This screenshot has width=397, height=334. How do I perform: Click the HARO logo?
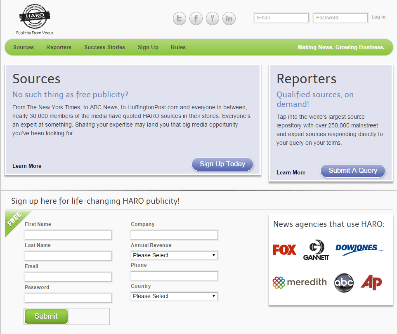point(35,16)
